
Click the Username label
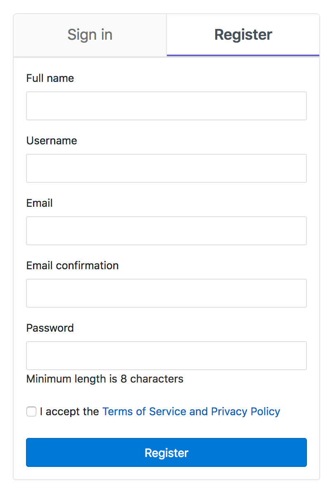pos(52,141)
